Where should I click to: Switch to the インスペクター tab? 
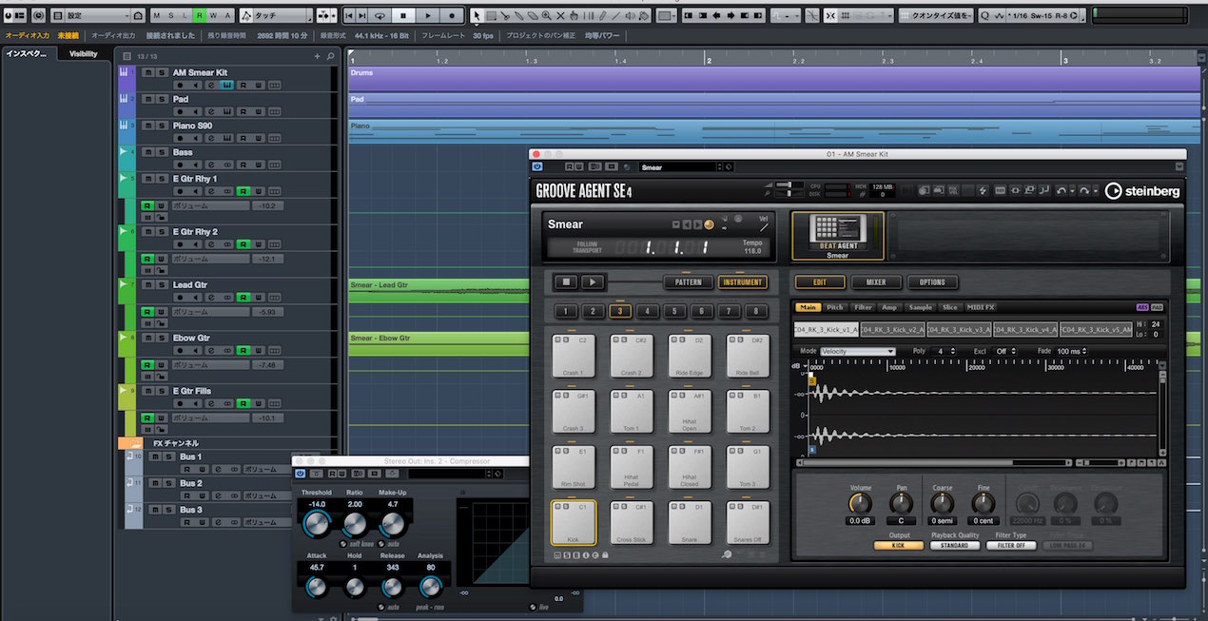[x=27, y=54]
